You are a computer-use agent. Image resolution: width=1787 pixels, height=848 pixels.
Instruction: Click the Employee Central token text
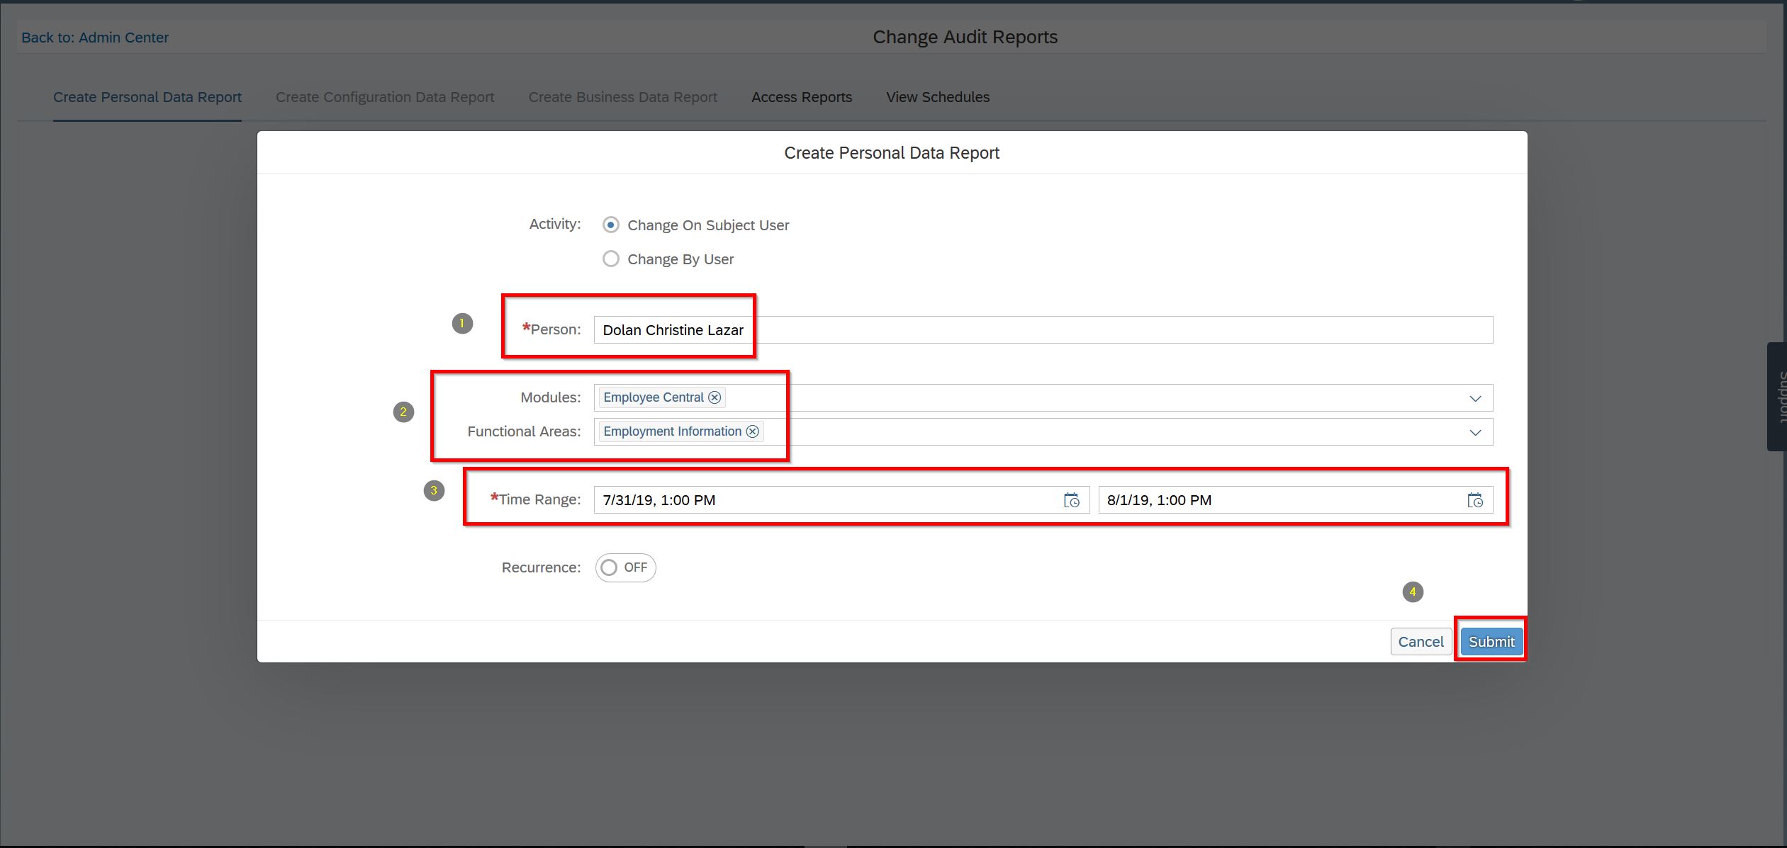tap(654, 397)
